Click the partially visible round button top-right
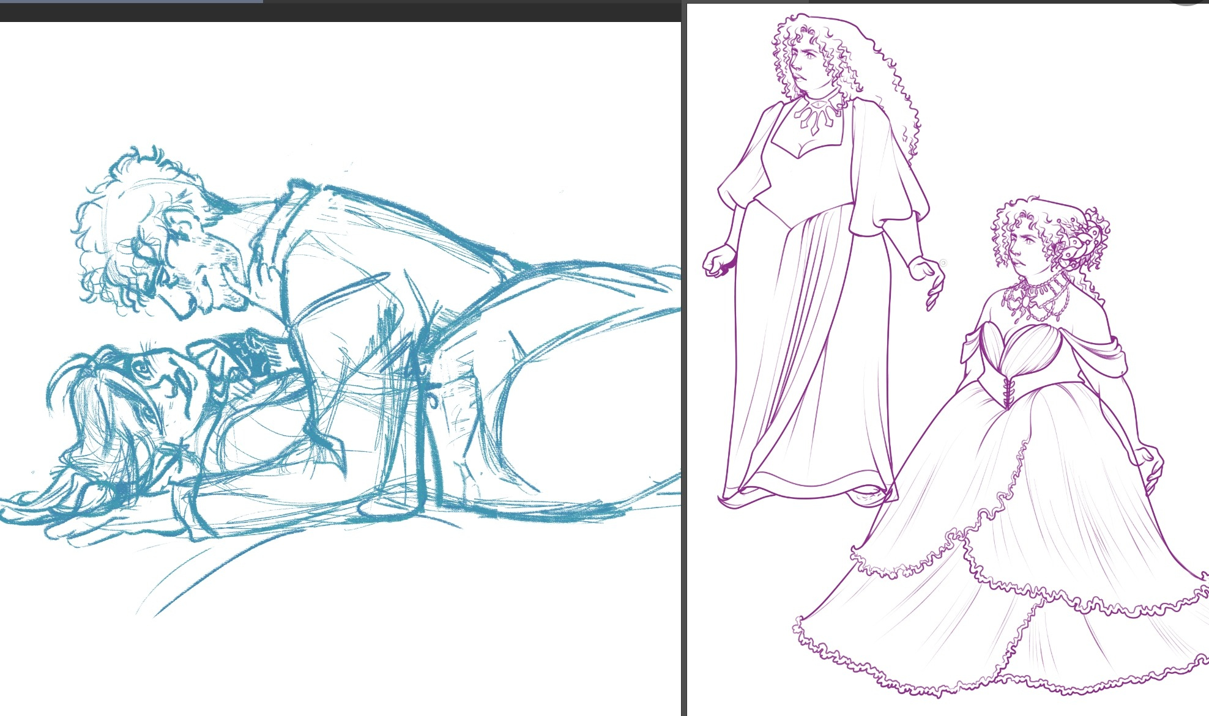 [1186, 2]
